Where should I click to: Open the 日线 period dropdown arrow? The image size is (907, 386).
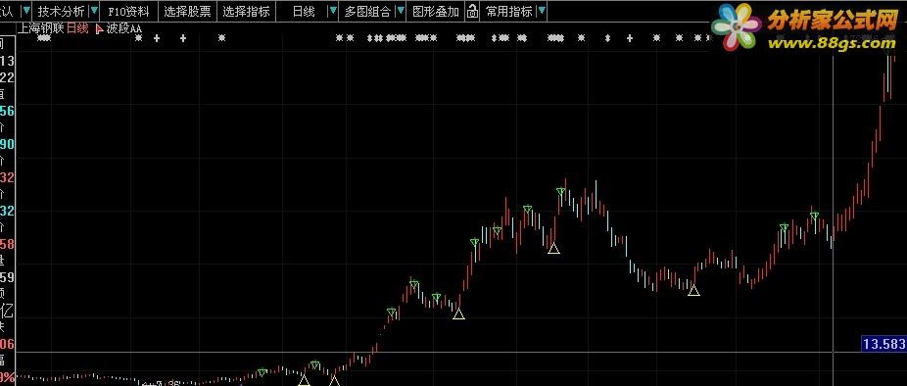333,11
